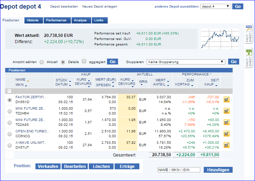Sort by ZUM VORTAG arrow
Image resolution: width=255 pixels, height=181 pixels.
[192, 86]
